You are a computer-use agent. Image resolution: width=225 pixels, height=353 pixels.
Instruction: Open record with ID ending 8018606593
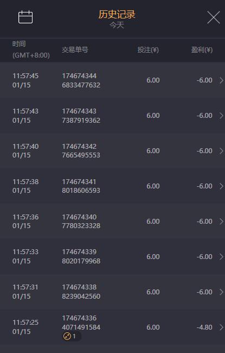[x=81, y=186]
